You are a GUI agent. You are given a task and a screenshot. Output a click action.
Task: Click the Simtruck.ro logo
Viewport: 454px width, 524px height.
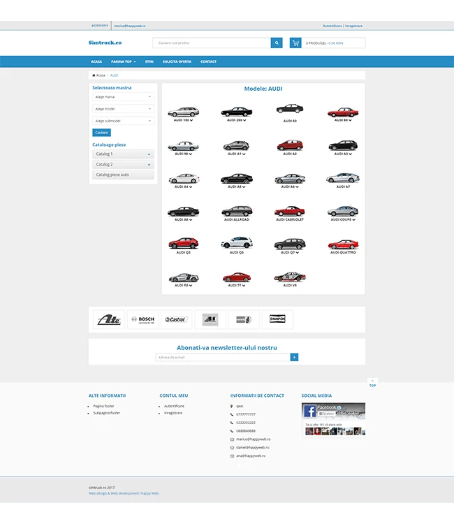click(x=105, y=43)
